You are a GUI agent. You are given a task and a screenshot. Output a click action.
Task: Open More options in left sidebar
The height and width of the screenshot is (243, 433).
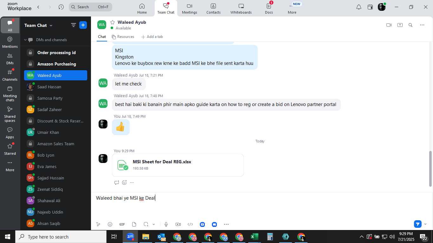(10, 166)
